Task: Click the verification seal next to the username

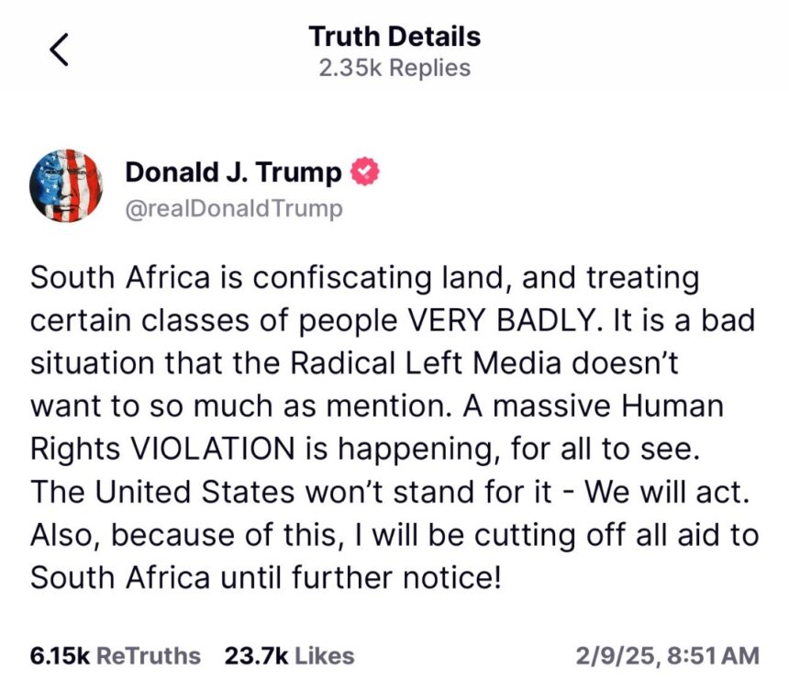Action: click(x=365, y=170)
